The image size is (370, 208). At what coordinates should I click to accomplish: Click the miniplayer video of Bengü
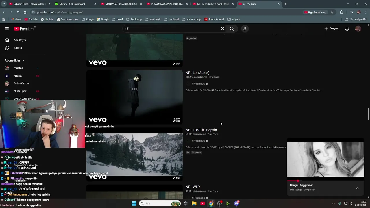[325, 159]
